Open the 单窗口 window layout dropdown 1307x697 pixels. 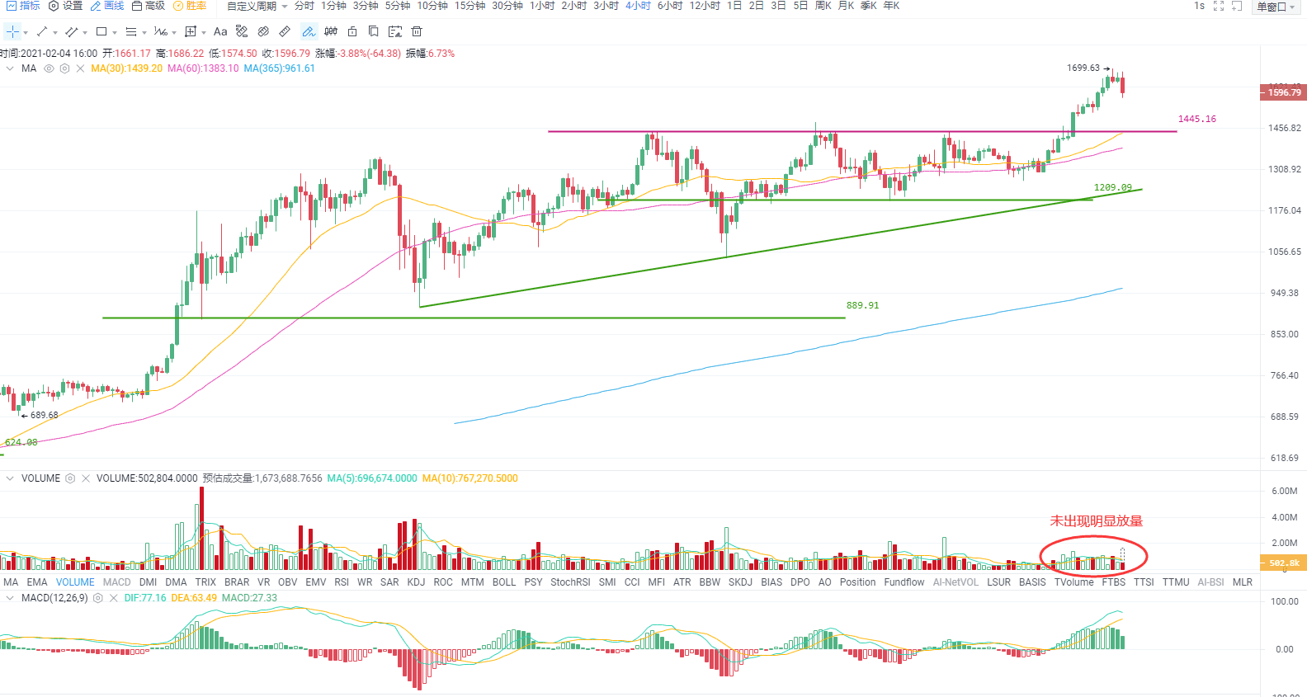[x=1276, y=7]
